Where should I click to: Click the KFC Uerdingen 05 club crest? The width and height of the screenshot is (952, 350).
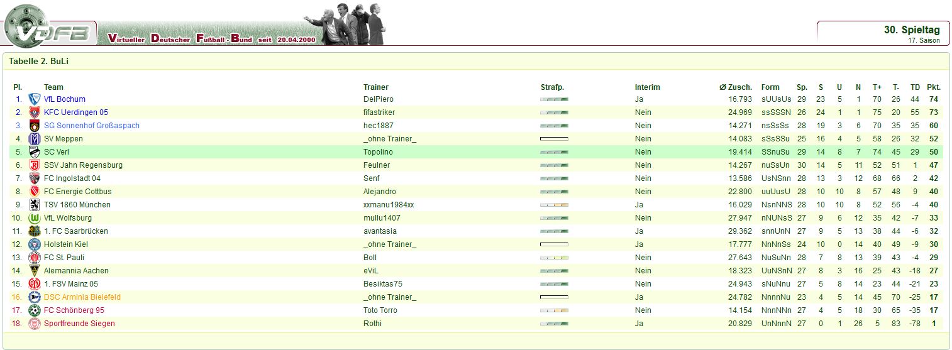(x=35, y=112)
